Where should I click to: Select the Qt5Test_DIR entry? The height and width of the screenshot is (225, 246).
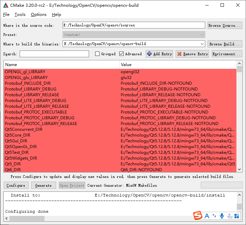pos(17,152)
